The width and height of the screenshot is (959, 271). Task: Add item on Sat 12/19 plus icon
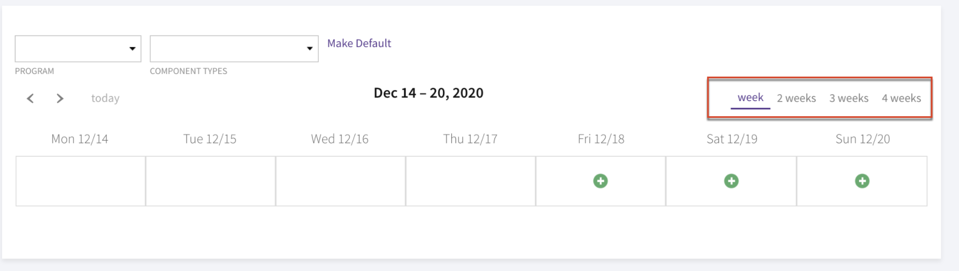click(x=731, y=181)
